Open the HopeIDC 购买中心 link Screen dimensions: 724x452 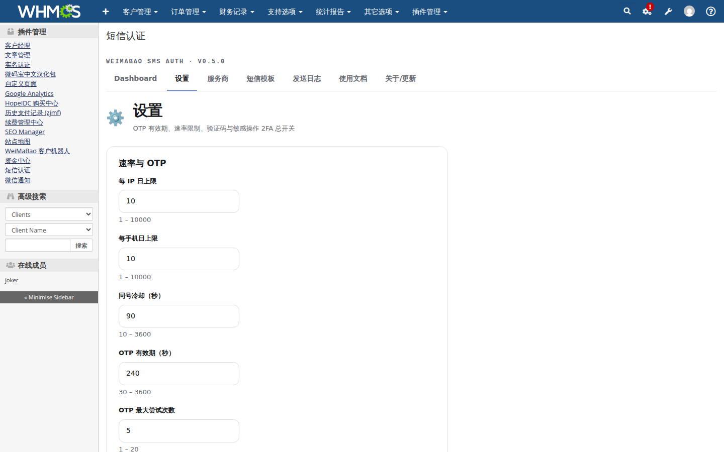[x=32, y=103]
